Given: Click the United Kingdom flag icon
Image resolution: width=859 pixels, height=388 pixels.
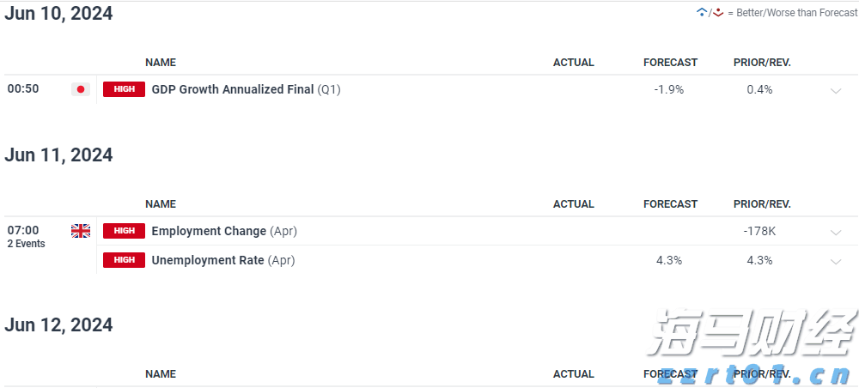Looking at the screenshot, I should pyautogui.click(x=81, y=231).
